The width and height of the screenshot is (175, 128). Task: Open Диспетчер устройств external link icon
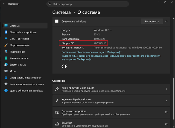(x=166, y=112)
